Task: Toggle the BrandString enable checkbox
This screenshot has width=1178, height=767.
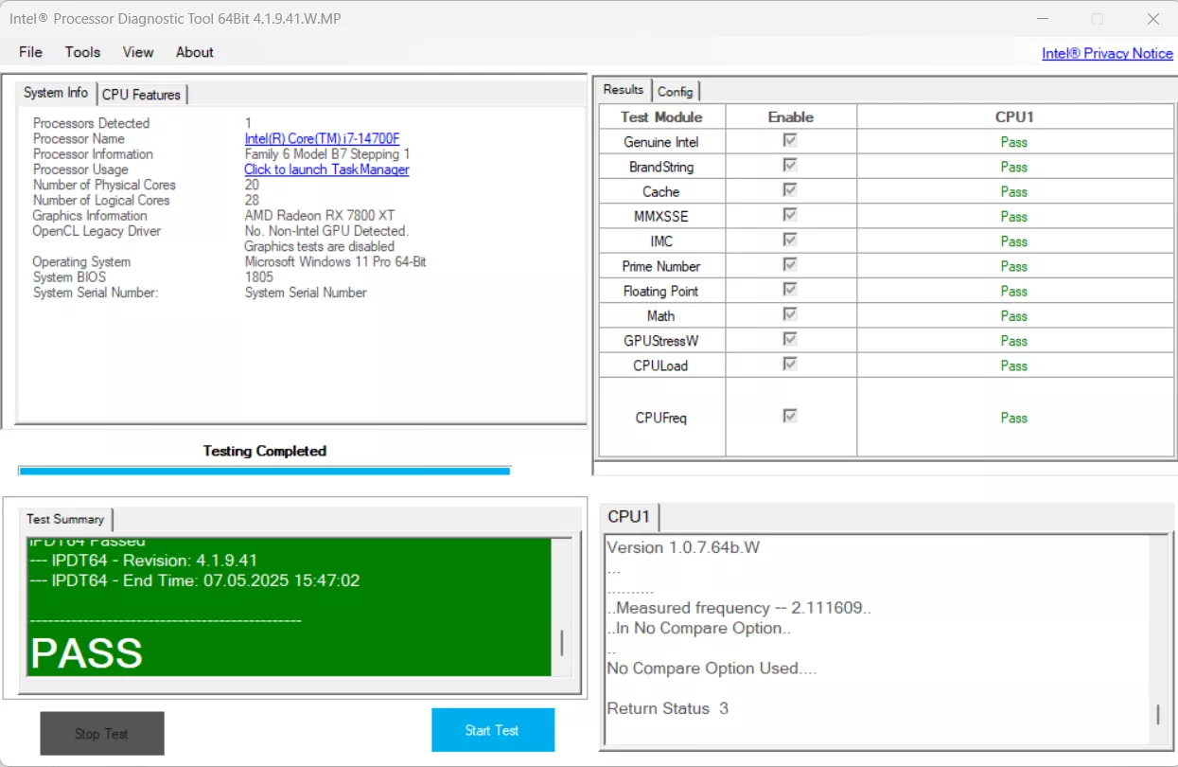Action: [x=790, y=166]
